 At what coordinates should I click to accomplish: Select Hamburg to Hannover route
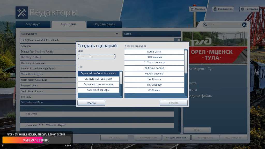pyautogui.click(x=48, y=63)
